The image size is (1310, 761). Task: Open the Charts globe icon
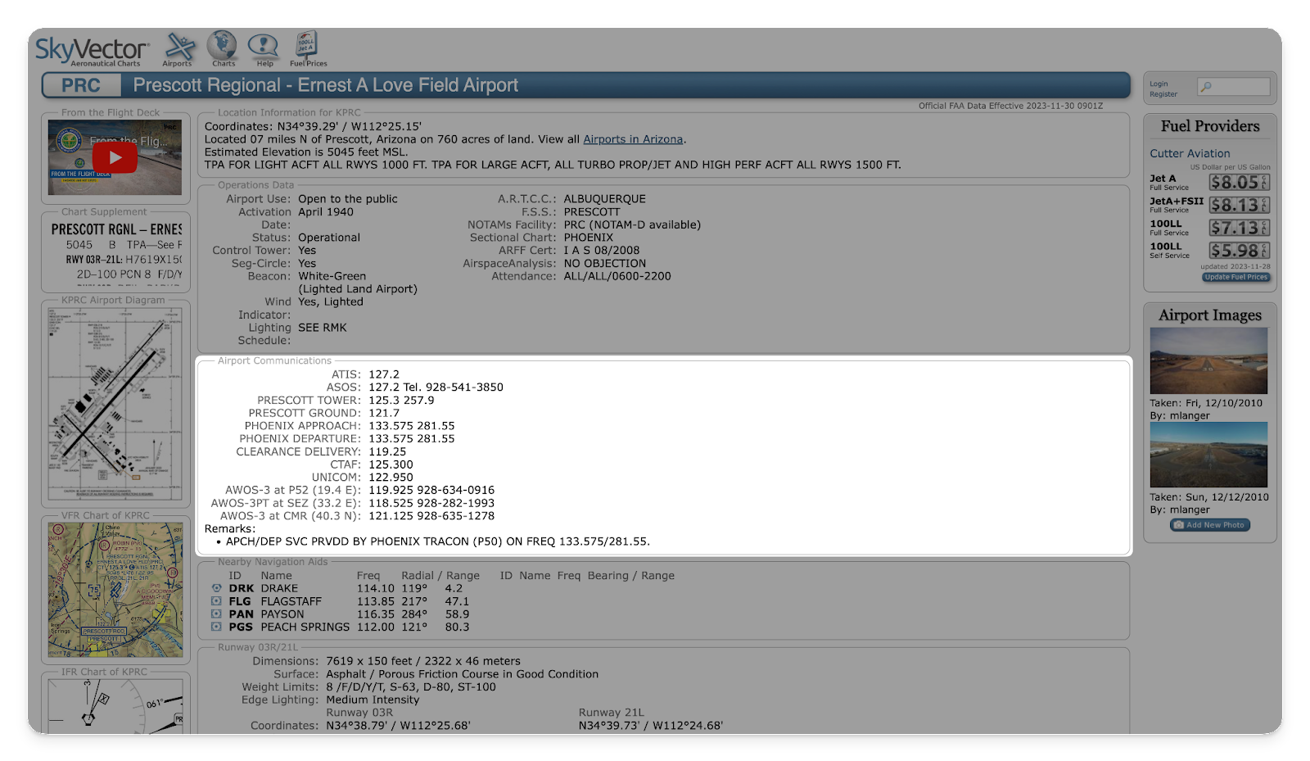click(223, 49)
